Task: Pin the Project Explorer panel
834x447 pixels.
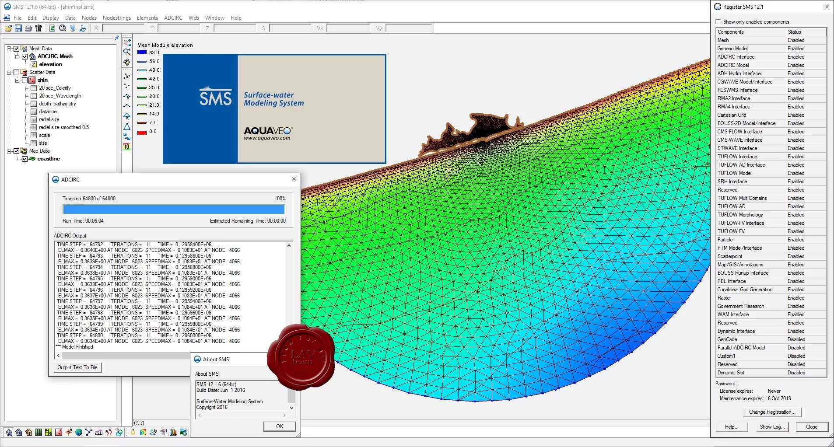Action: pos(117,38)
